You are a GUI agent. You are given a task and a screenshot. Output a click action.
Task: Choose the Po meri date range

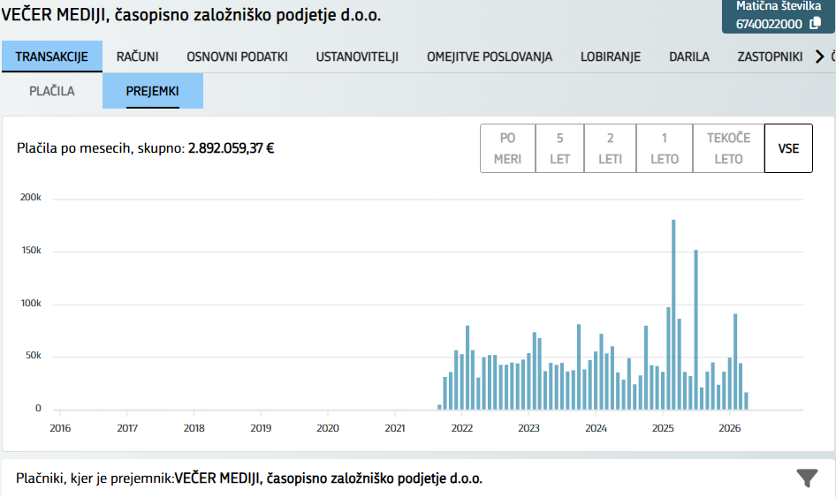tap(507, 148)
